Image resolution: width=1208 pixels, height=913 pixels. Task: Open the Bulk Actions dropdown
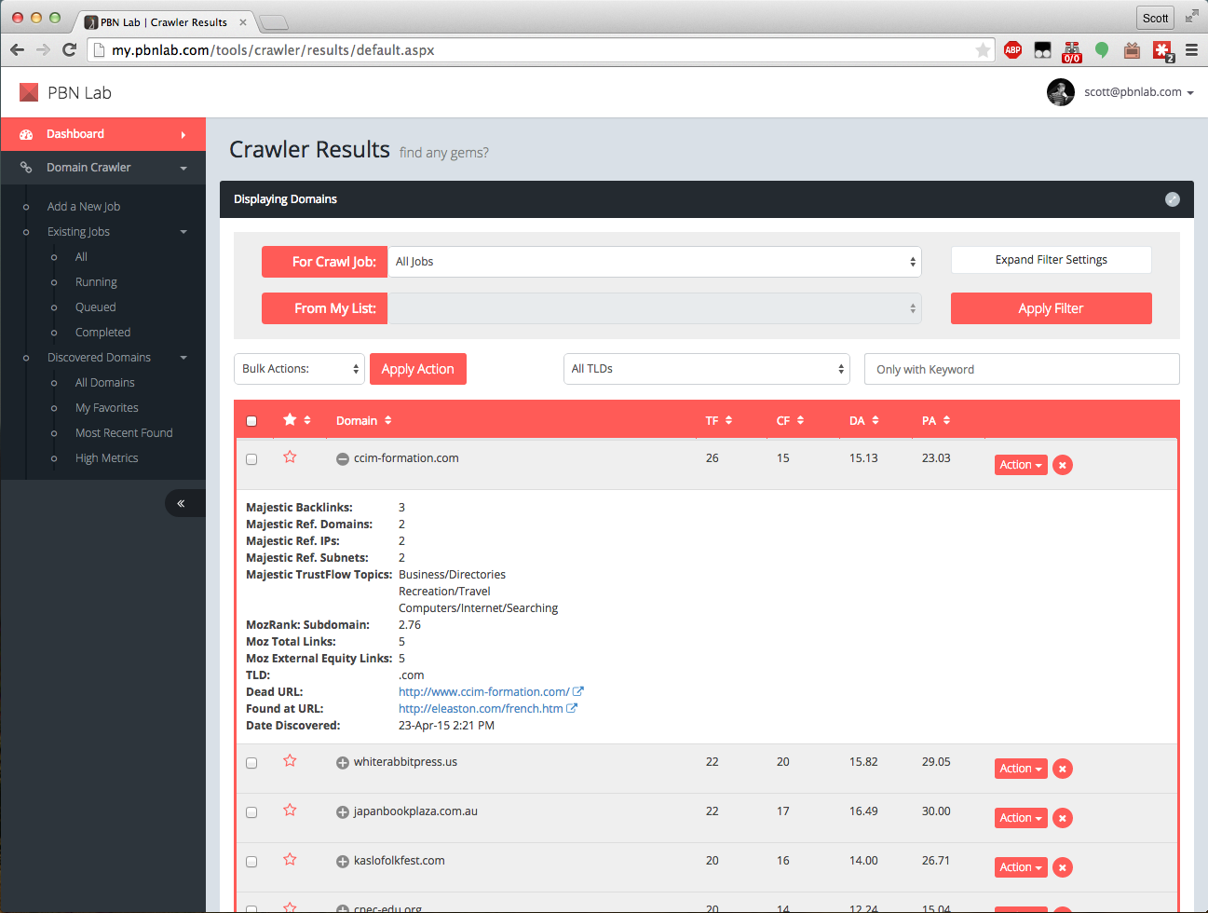point(299,369)
